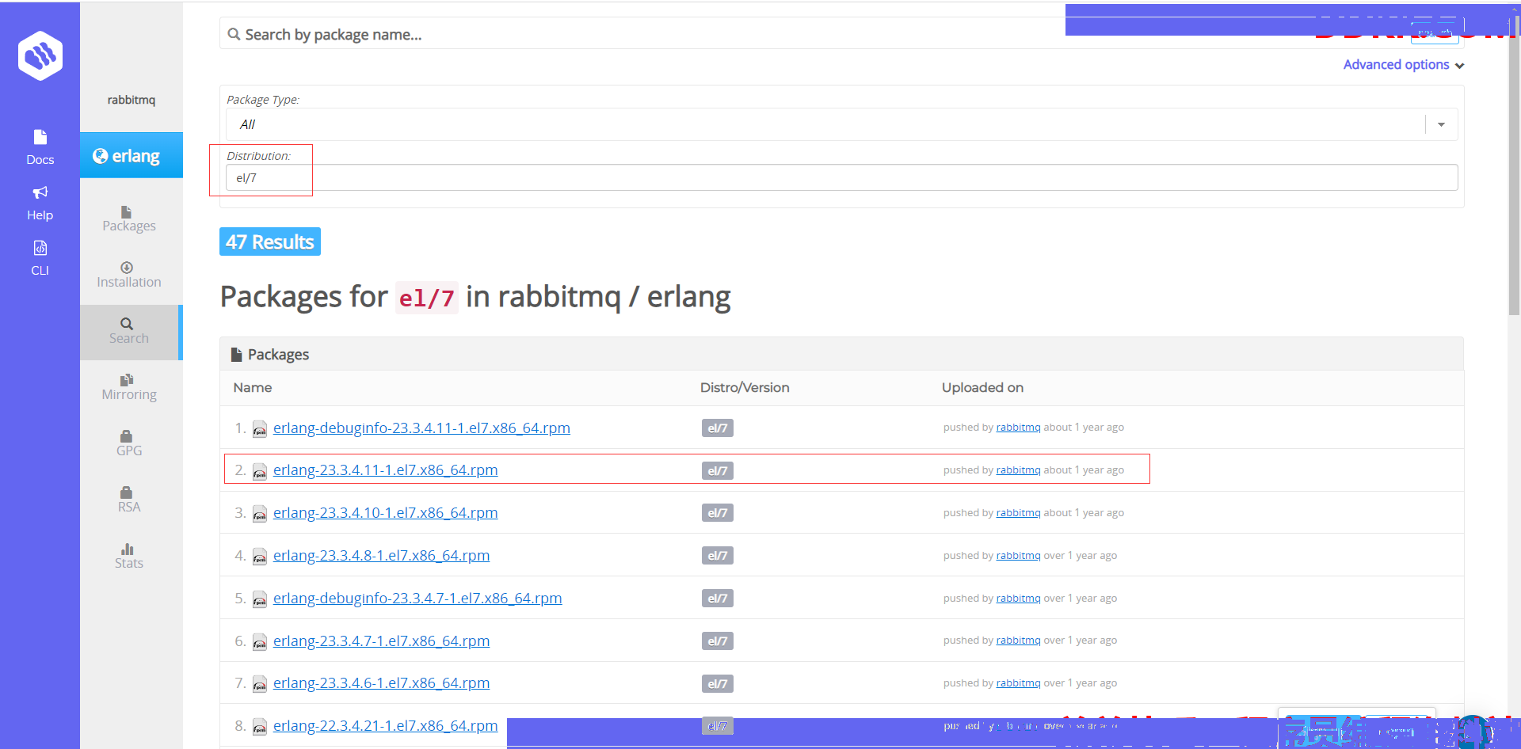Screen dimensions: 1521x749
Task: Click the Distribution input field
Action: [842, 177]
